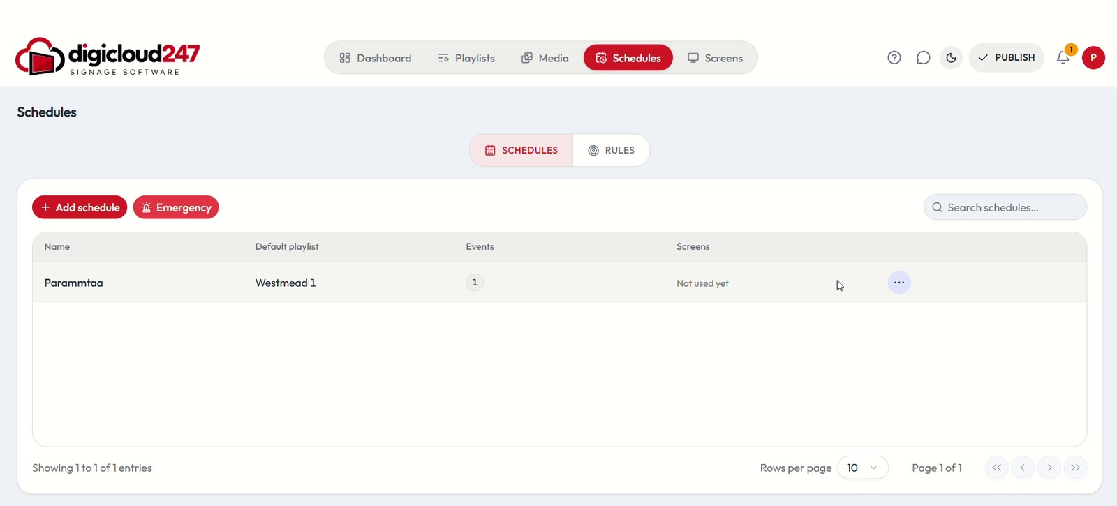Open the notifications bell
Image resolution: width=1117 pixels, height=506 pixels.
tap(1063, 58)
